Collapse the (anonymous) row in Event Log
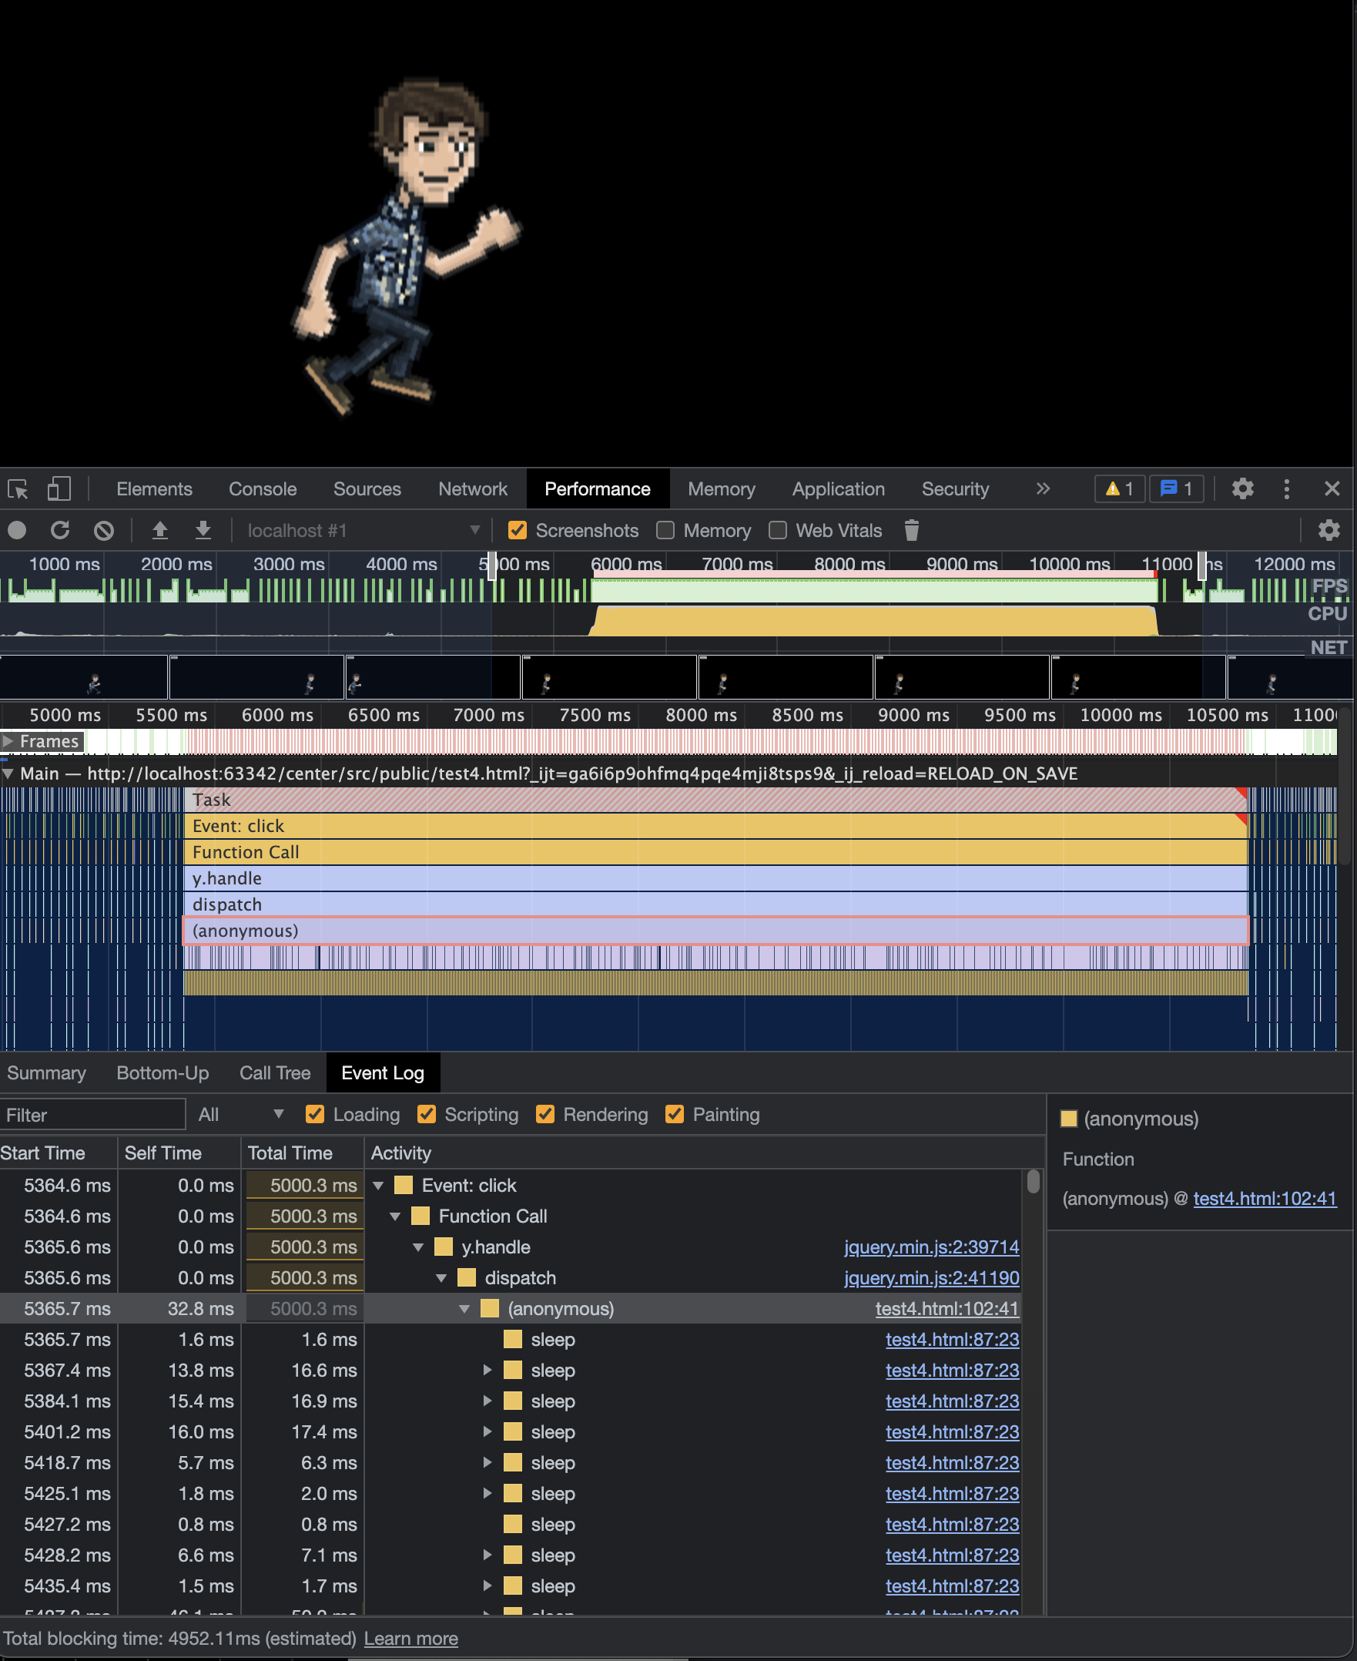This screenshot has height=1661, width=1357. [x=464, y=1308]
